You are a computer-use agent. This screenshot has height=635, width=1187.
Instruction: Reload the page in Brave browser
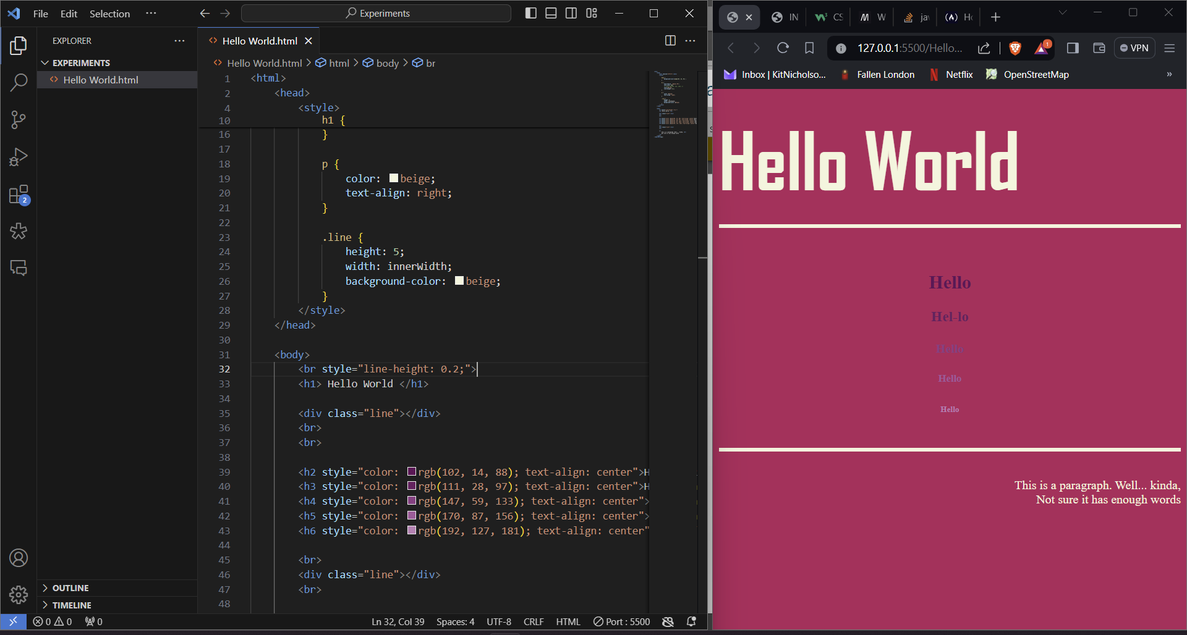783,48
